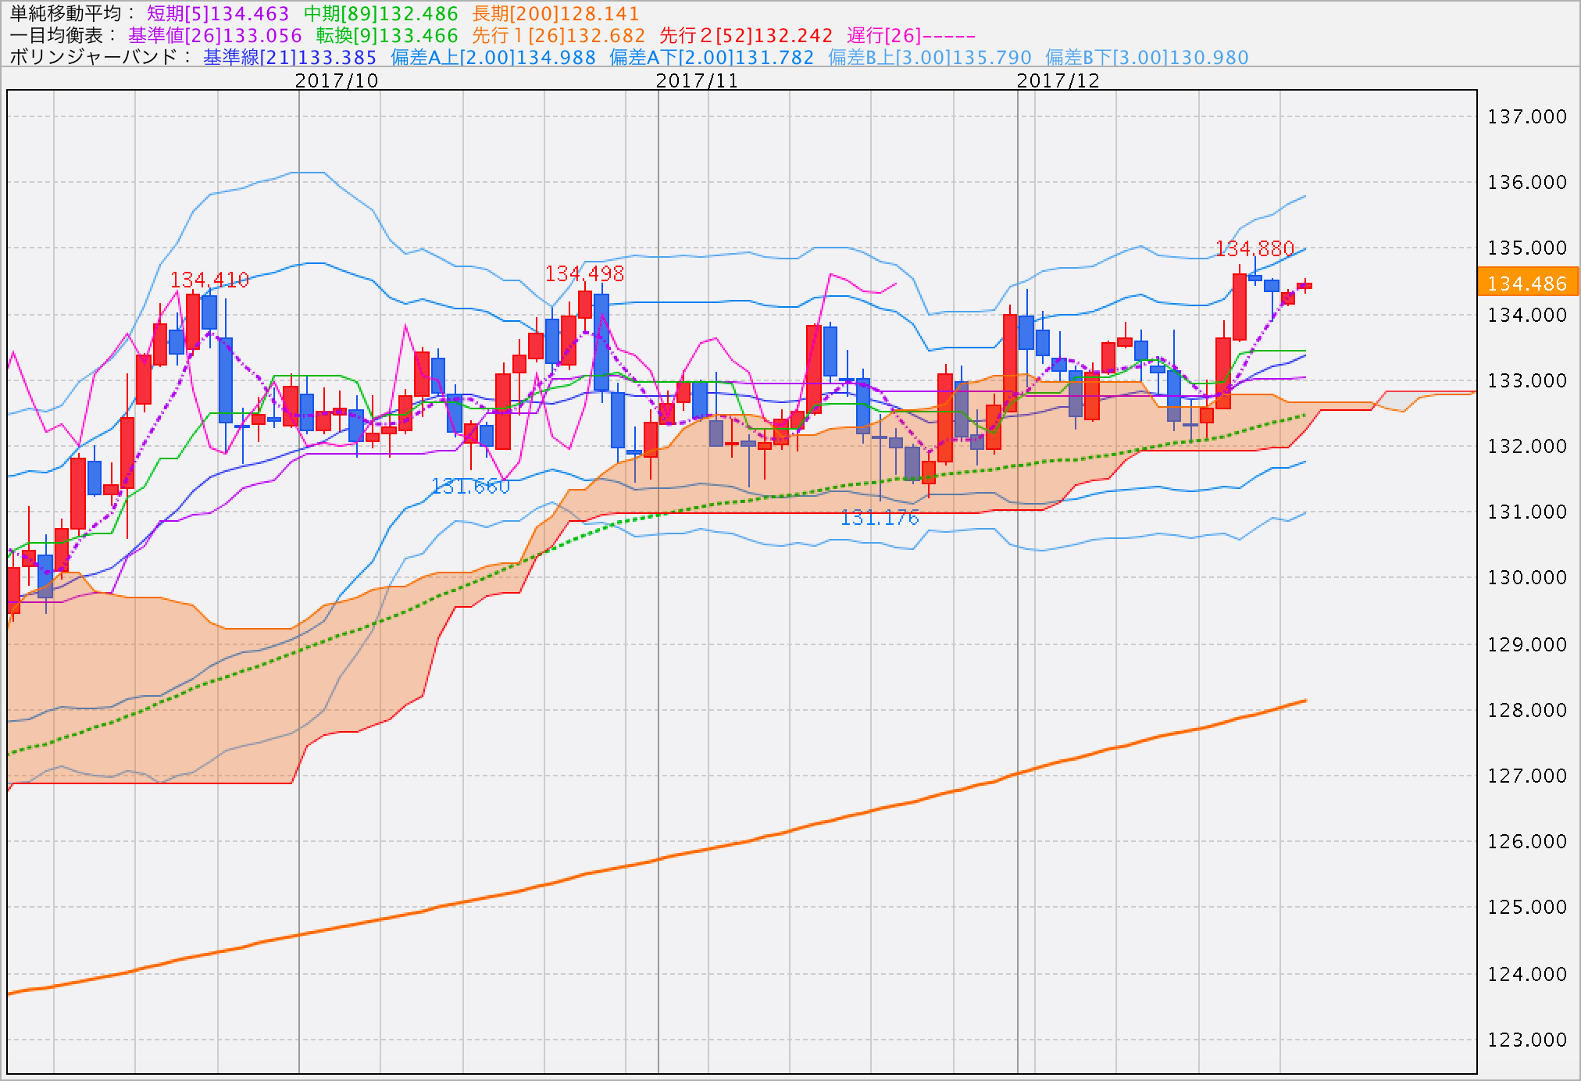Click the 2017/12 date axis label
1581x1081 pixels.
[1058, 80]
